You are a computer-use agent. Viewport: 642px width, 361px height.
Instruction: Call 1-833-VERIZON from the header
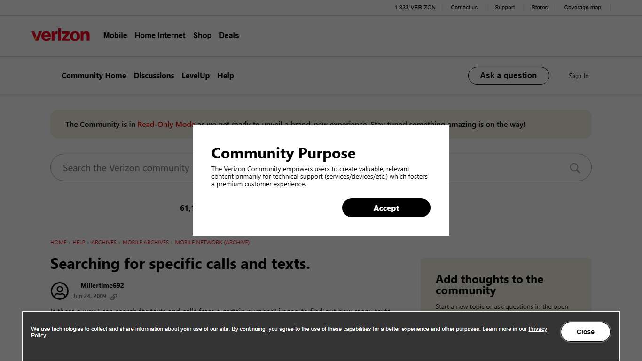coord(415,7)
